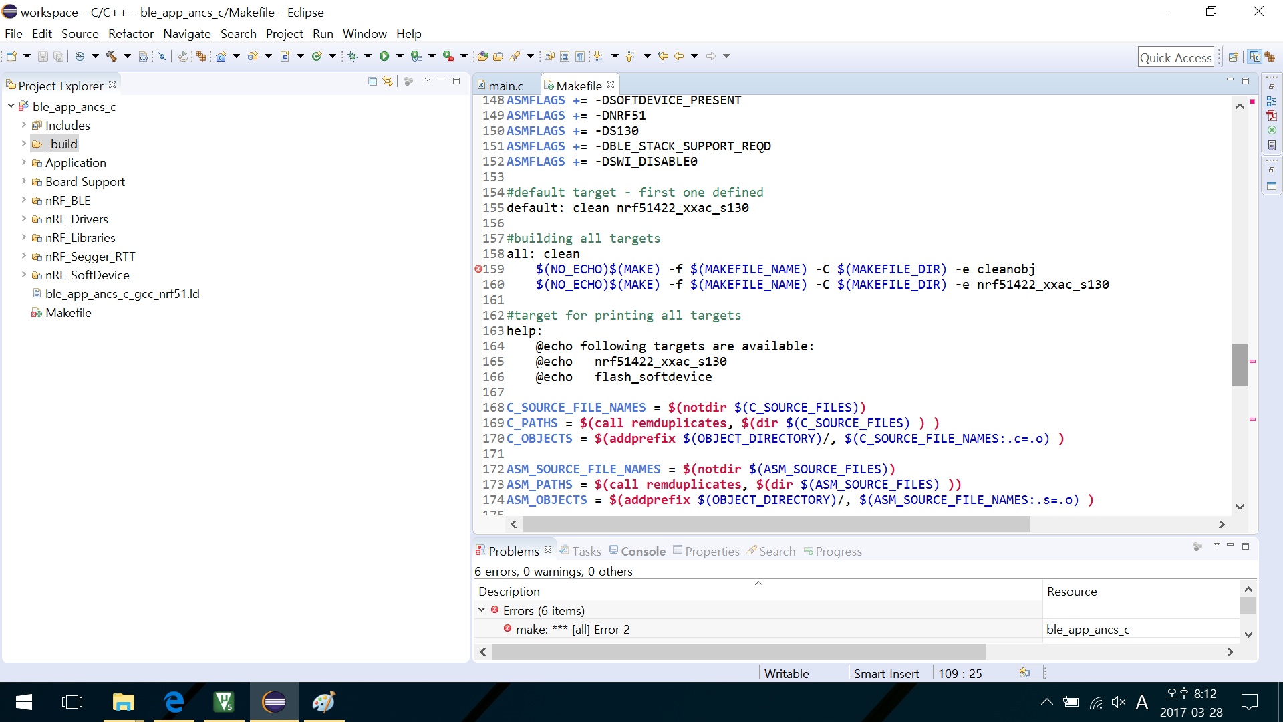Viewport: 1283px width, 722px height.
Task: Open File Explorer from the taskbar
Action: click(x=124, y=702)
